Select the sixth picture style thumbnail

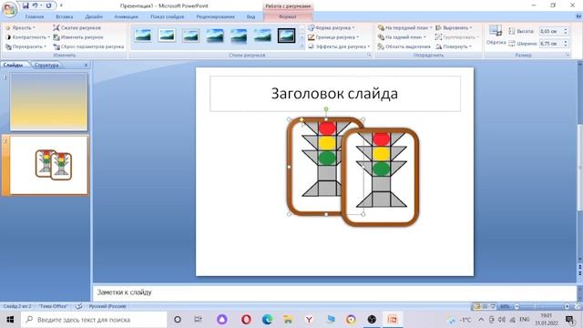click(262, 36)
